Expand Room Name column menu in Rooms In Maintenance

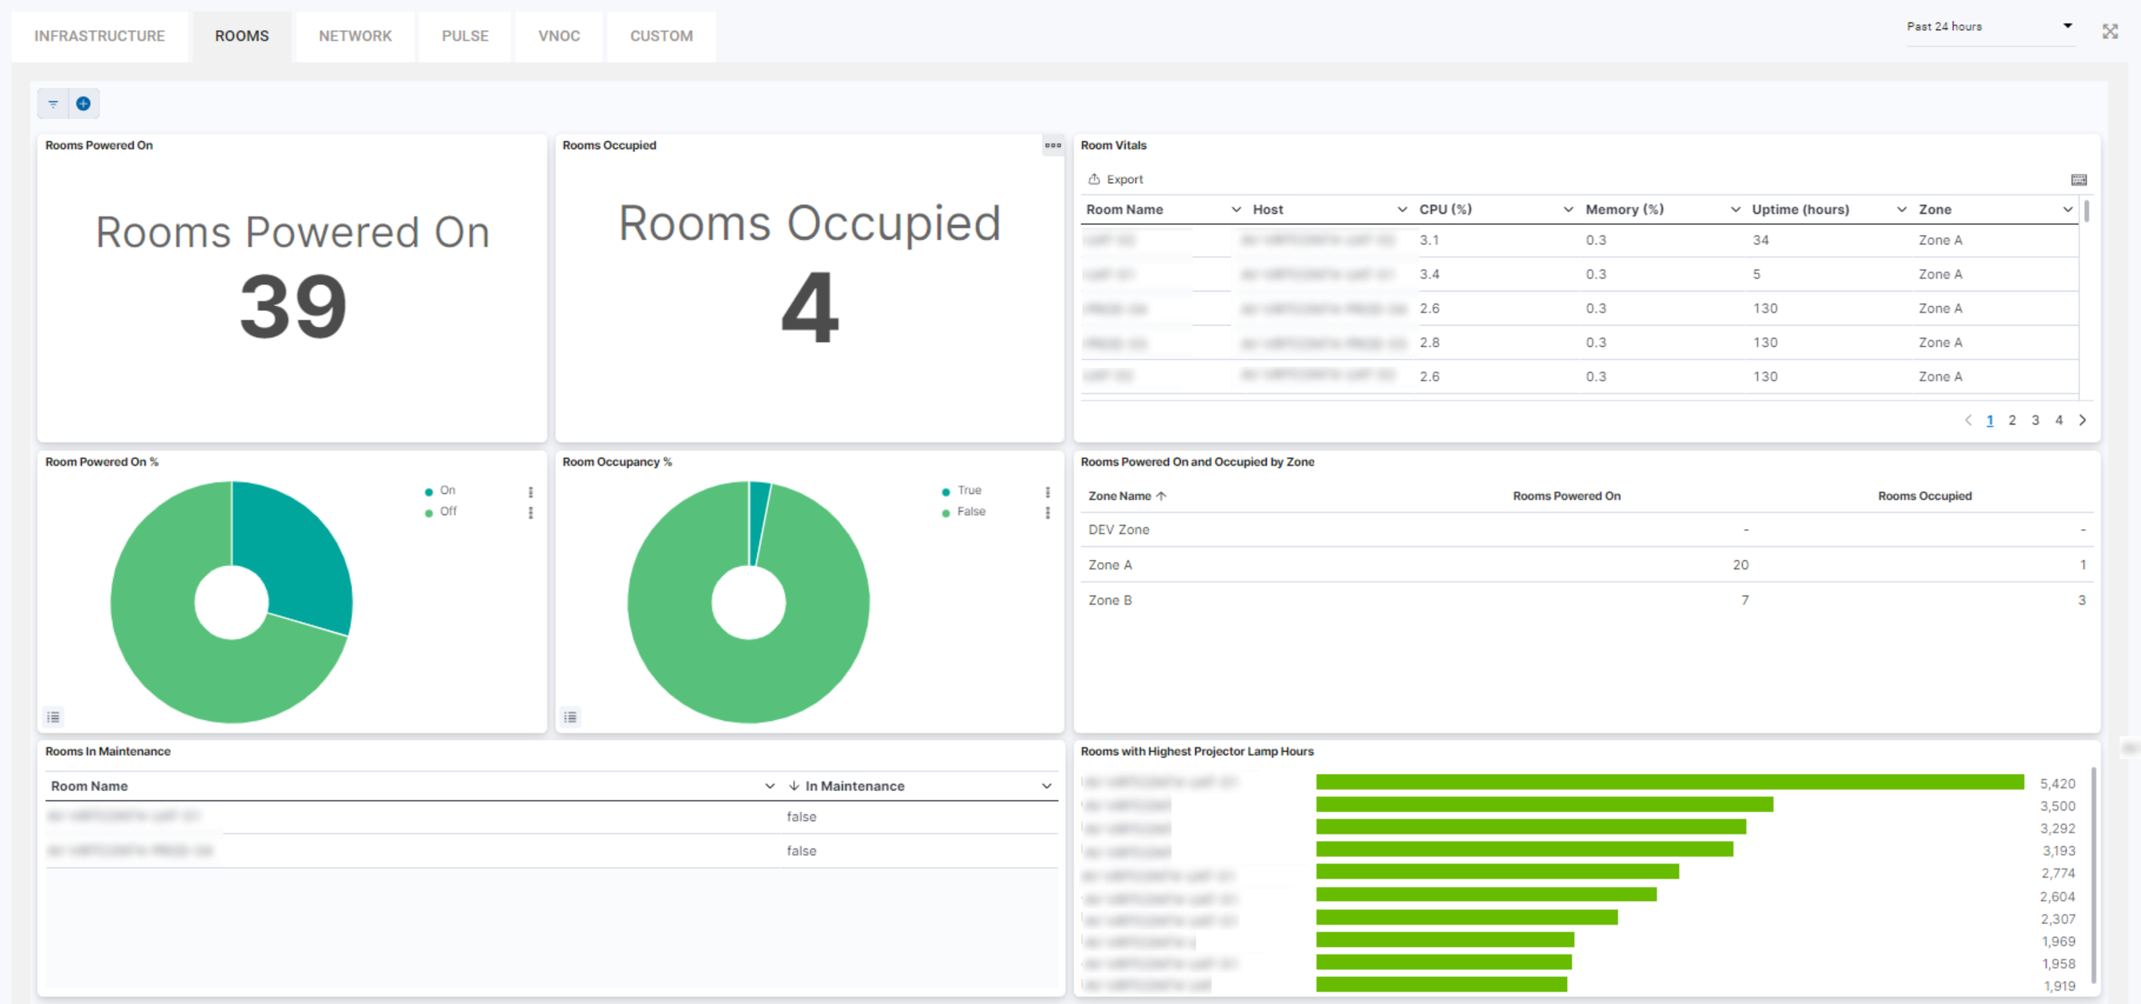pos(769,786)
